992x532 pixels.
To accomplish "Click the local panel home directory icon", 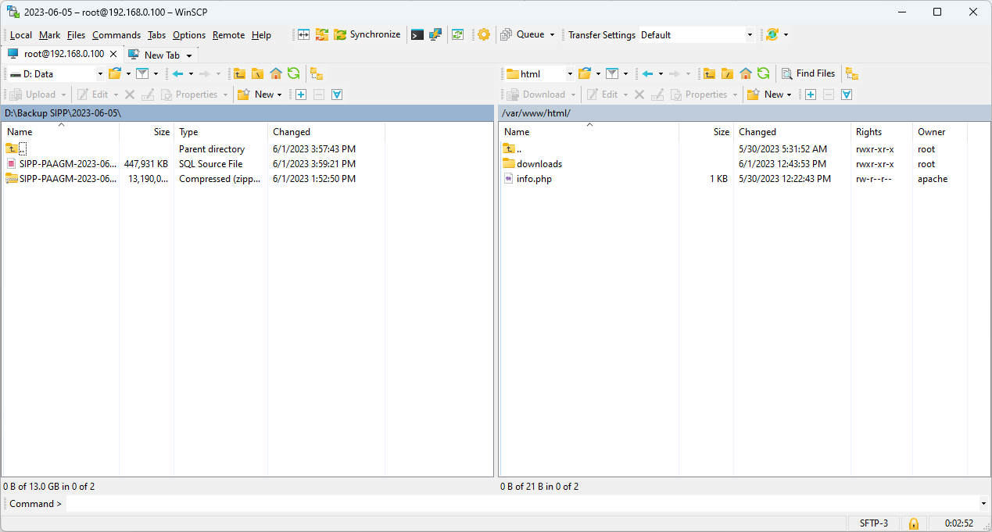I will click(x=276, y=73).
